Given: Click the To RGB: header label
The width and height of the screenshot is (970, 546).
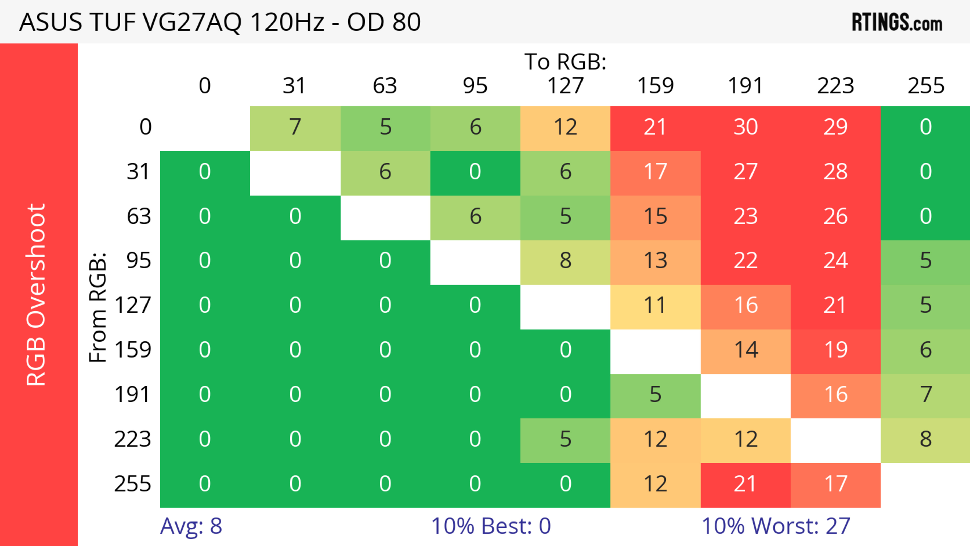Looking at the screenshot, I should coord(565,62).
